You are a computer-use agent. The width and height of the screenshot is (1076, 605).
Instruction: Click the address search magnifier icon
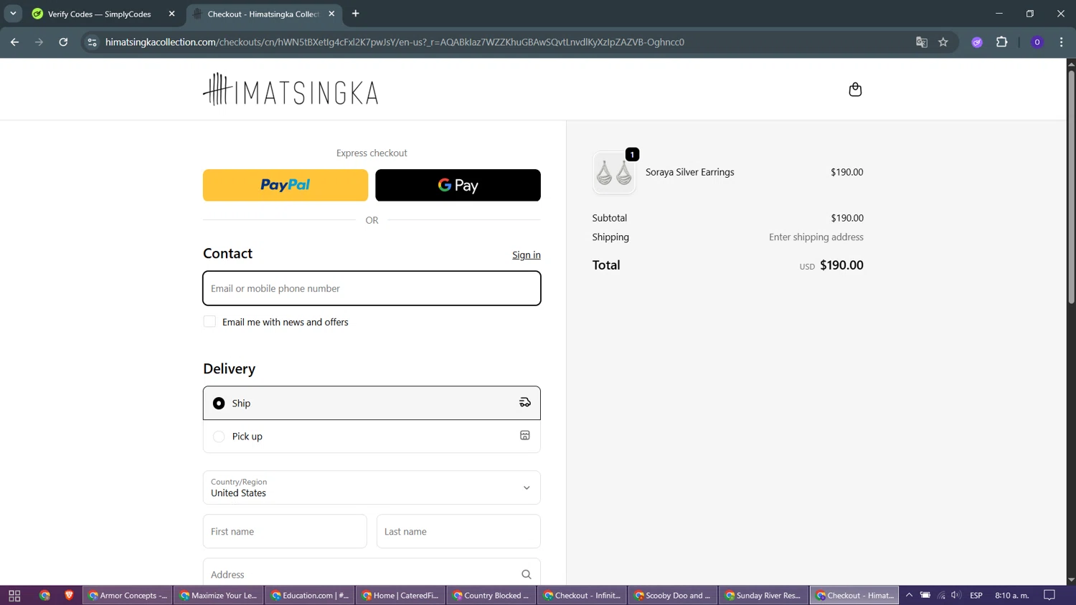527,574
